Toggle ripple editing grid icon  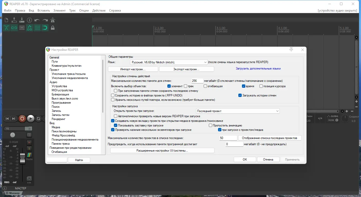click(22, 28)
